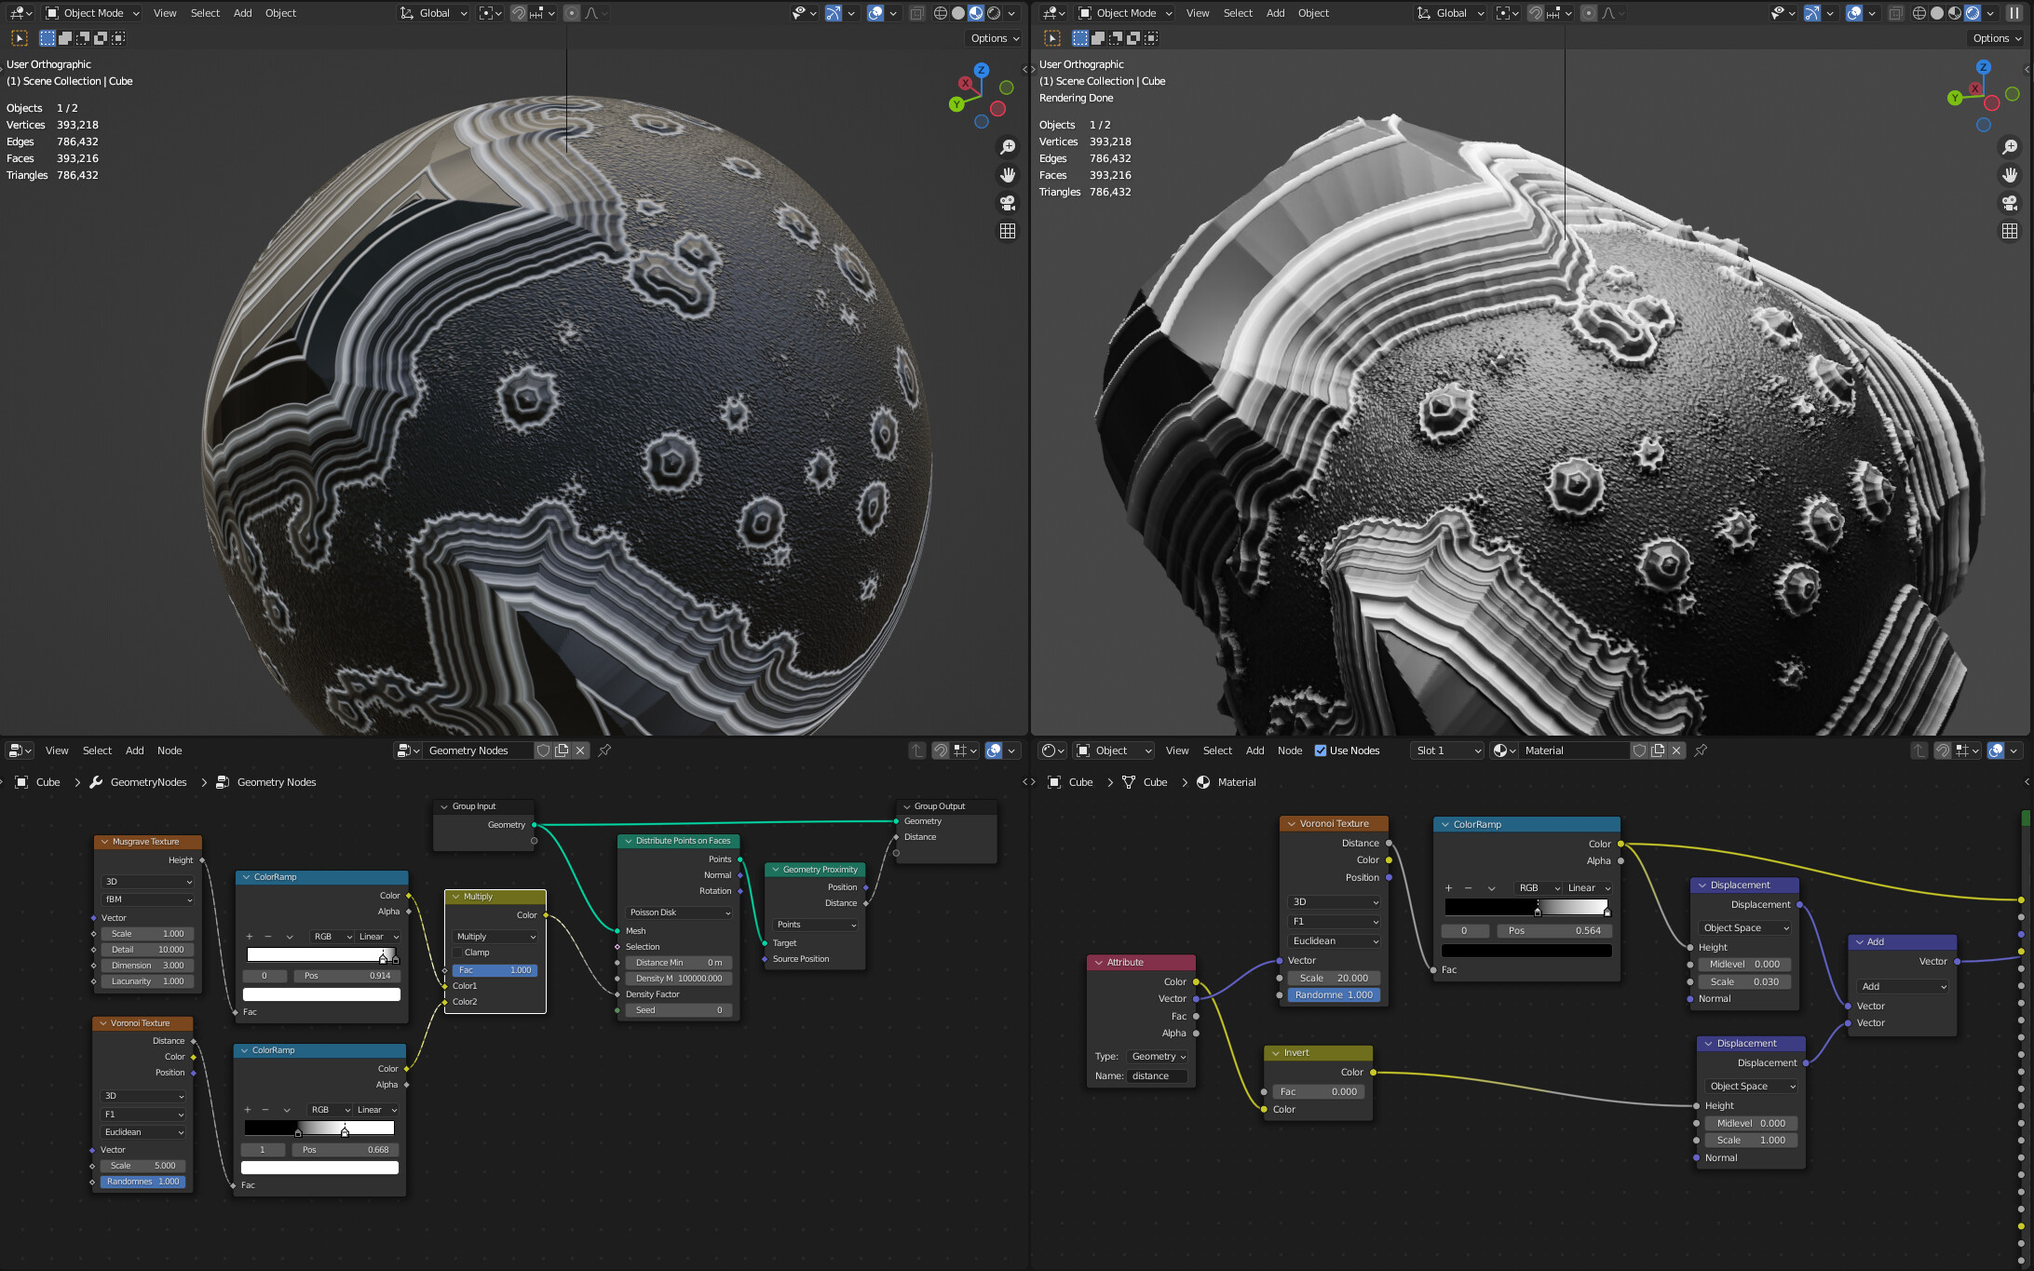The width and height of the screenshot is (2034, 1271).
Task: Click Randomness slider in shader Voronoi node
Action: (x=1334, y=995)
